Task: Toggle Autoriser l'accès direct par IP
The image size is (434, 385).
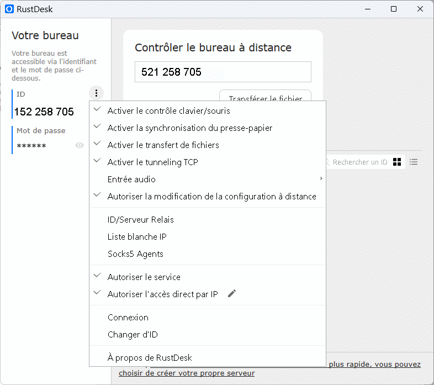Action: coord(208,294)
